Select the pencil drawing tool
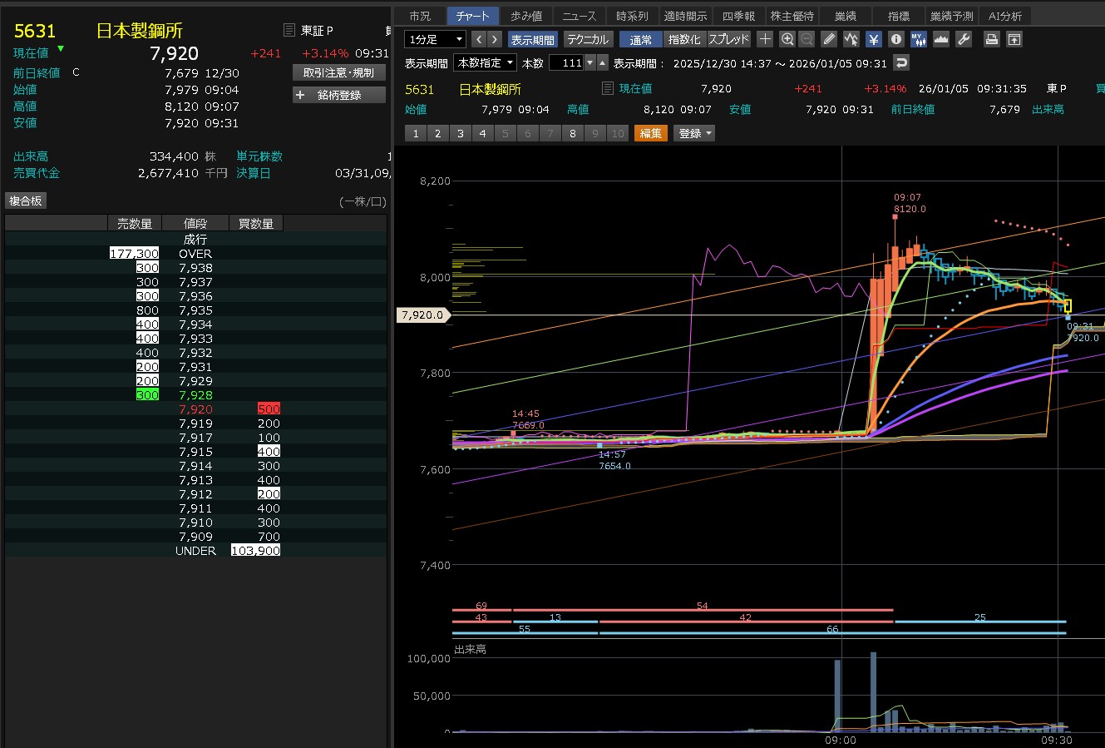The image size is (1105, 748). (829, 39)
